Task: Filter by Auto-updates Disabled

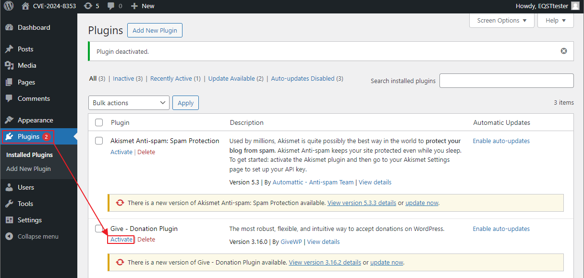Action: tap(303, 78)
